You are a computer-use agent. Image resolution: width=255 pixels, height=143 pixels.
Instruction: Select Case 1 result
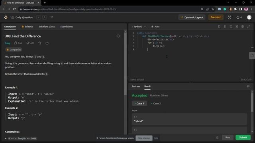point(139,103)
